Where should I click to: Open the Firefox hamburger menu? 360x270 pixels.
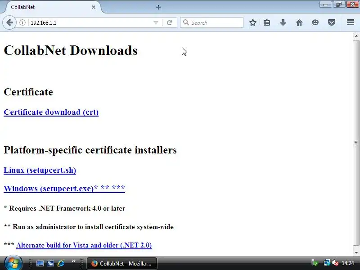point(351,22)
